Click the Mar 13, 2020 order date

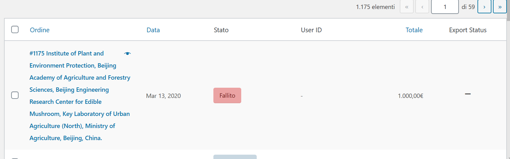point(163,96)
